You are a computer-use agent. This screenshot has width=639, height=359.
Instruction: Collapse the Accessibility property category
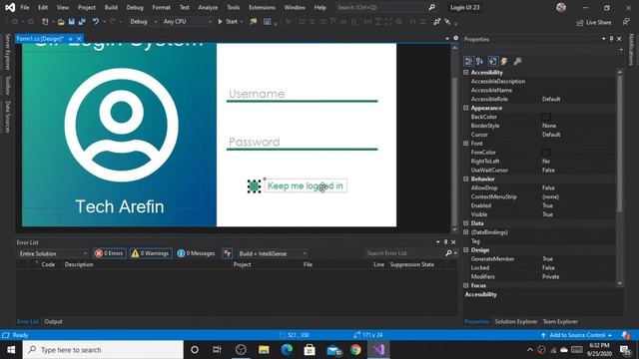point(466,73)
